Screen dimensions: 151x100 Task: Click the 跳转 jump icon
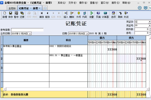120,15
